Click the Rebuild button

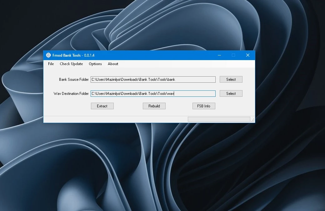pyautogui.click(x=154, y=106)
